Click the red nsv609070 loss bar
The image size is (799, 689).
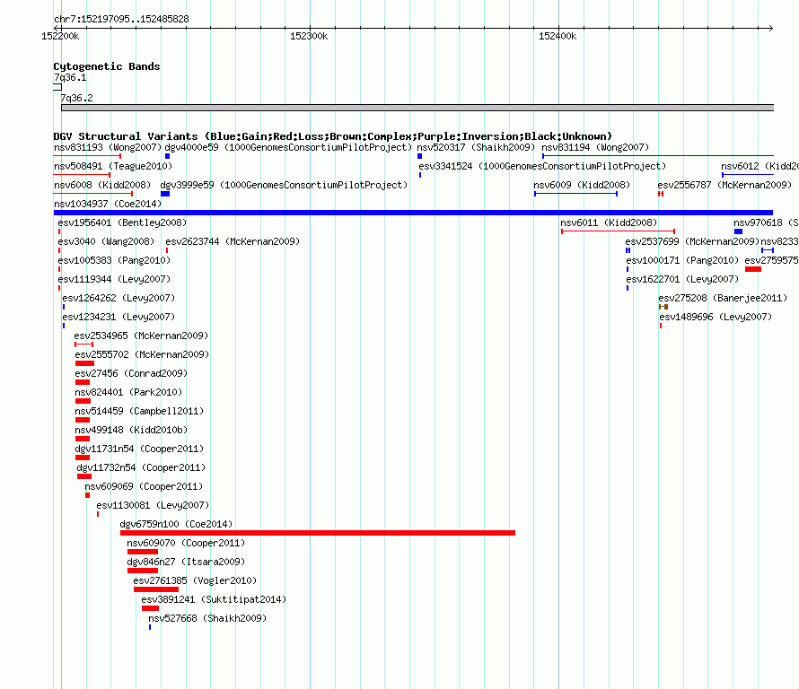pos(143,552)
